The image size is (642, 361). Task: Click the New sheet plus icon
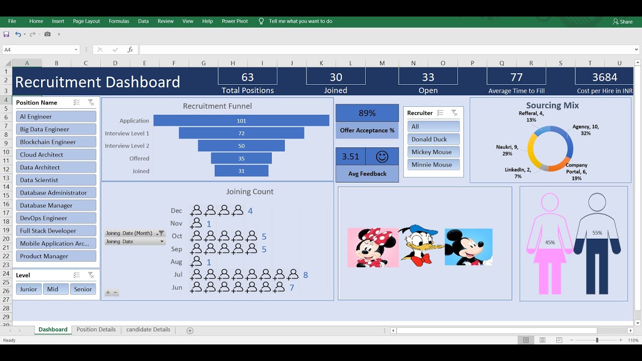[190, 330]
